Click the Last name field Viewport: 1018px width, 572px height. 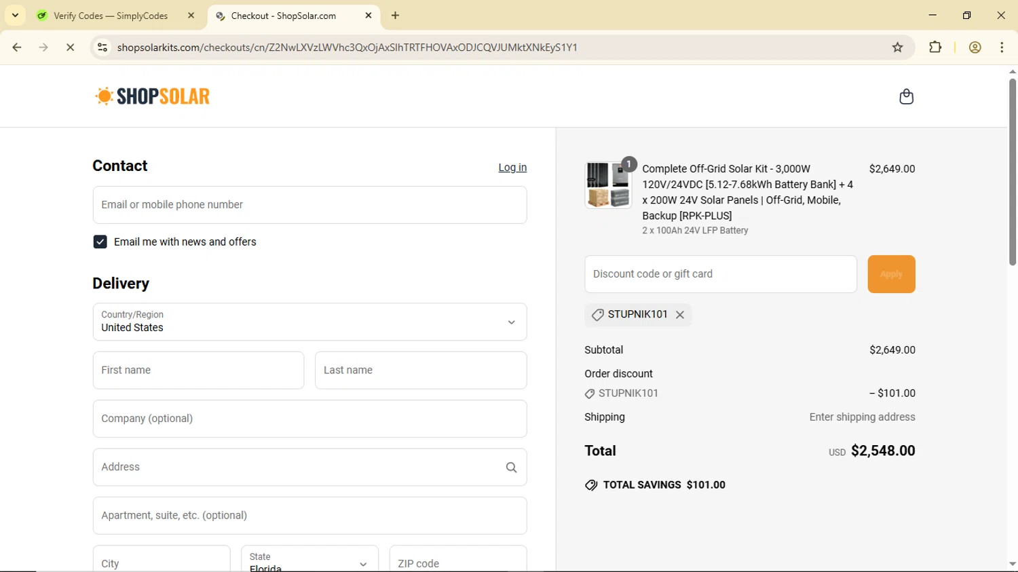(x=421, y=370)
